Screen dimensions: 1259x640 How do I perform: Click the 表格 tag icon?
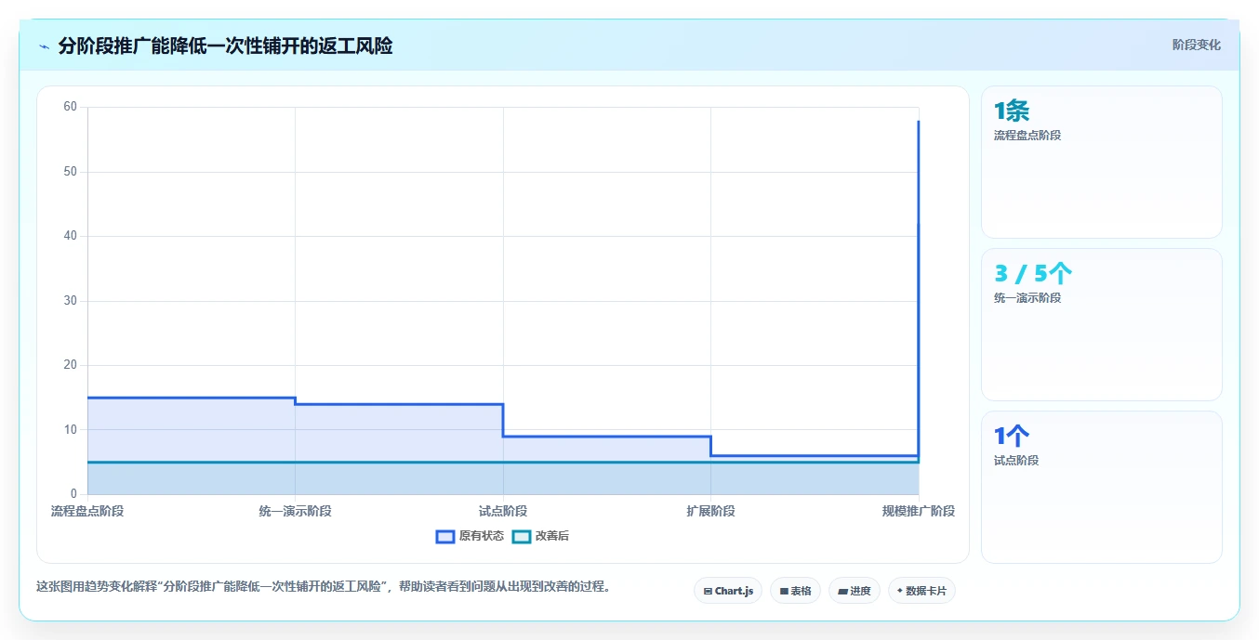pyautogui.click(x=784, y=592)
